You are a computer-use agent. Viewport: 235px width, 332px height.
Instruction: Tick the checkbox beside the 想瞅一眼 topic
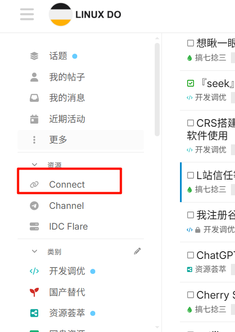[x=190, y=43]
